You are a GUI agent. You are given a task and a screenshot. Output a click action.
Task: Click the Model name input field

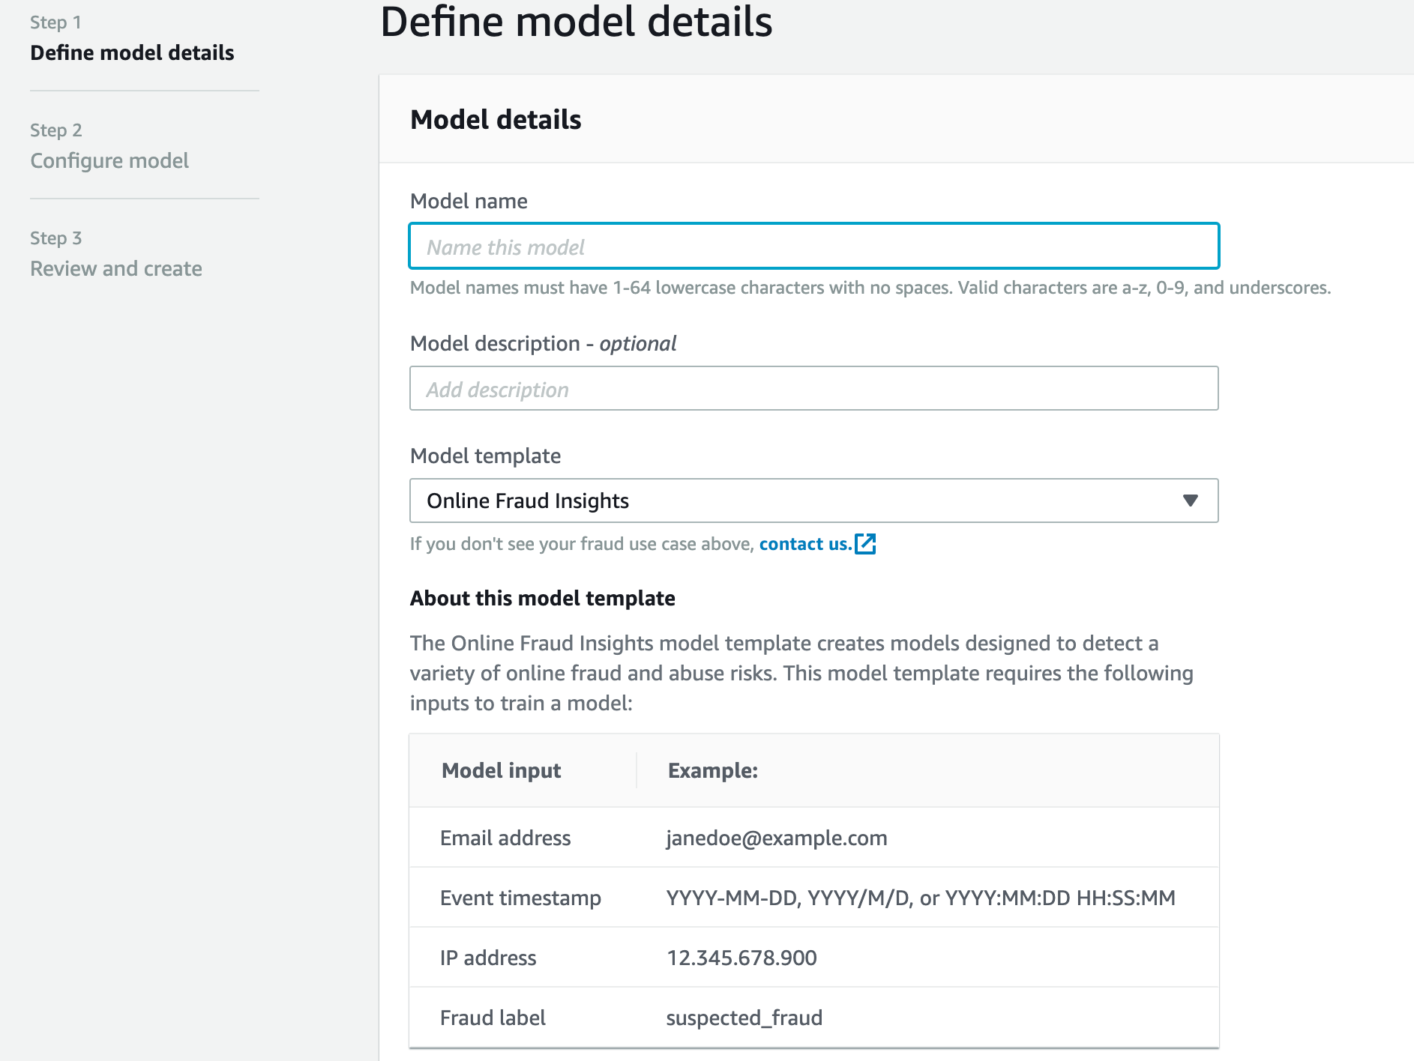[813, 247]
